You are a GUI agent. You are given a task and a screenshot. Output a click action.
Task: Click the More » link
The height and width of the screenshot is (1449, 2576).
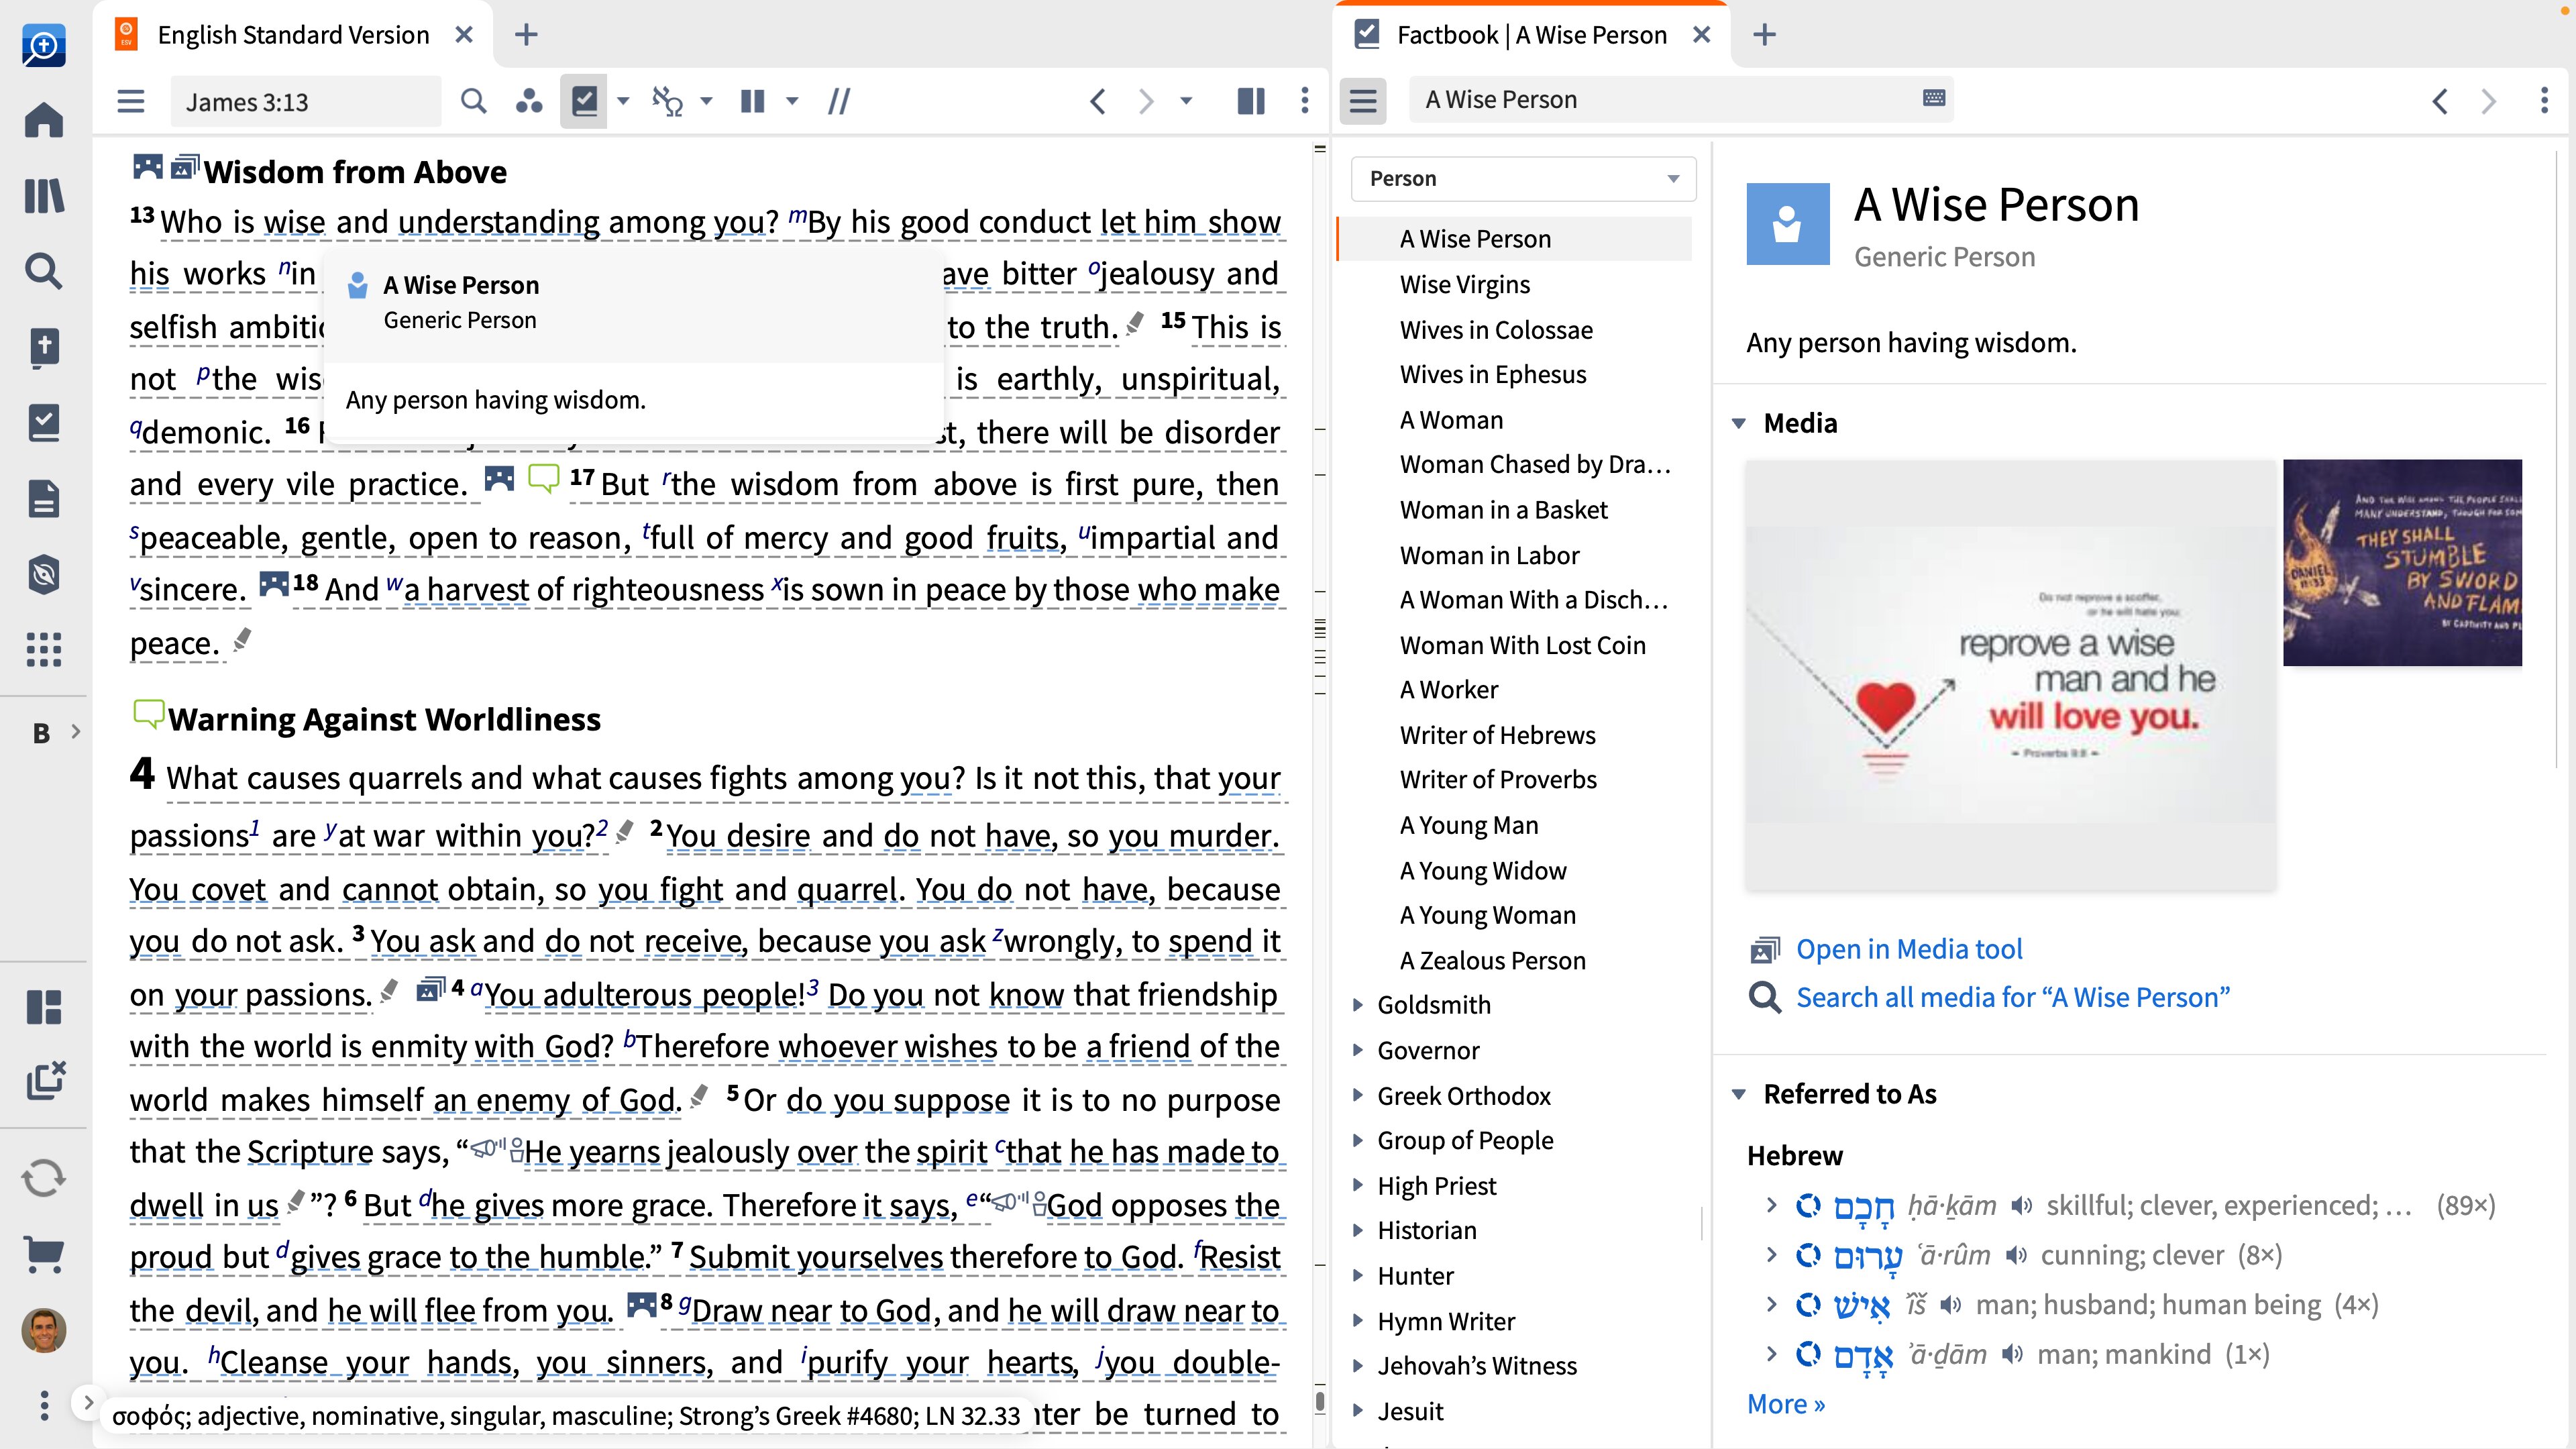[1786, 1404]
